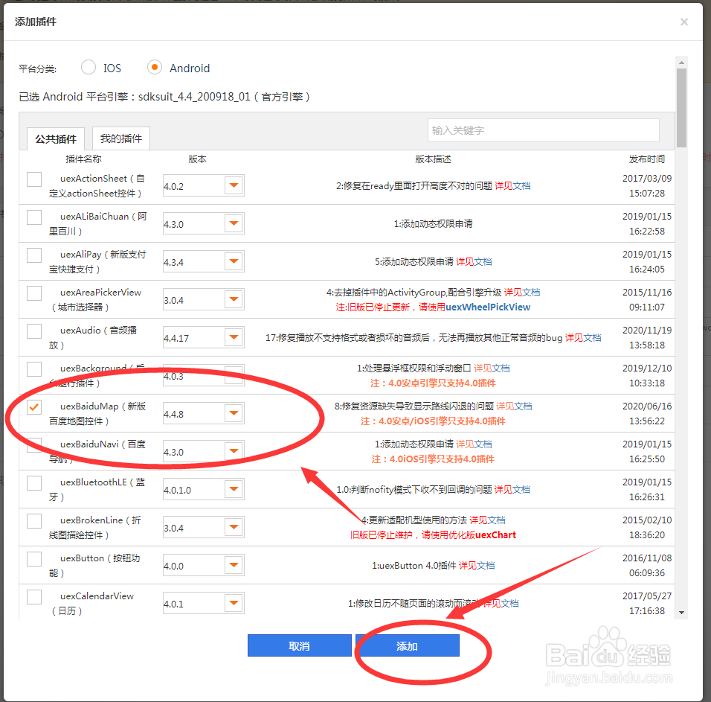Screen dimensions: 711x702
Task: Check the uexBackground plugin checkbox
Action: (34, 369)
